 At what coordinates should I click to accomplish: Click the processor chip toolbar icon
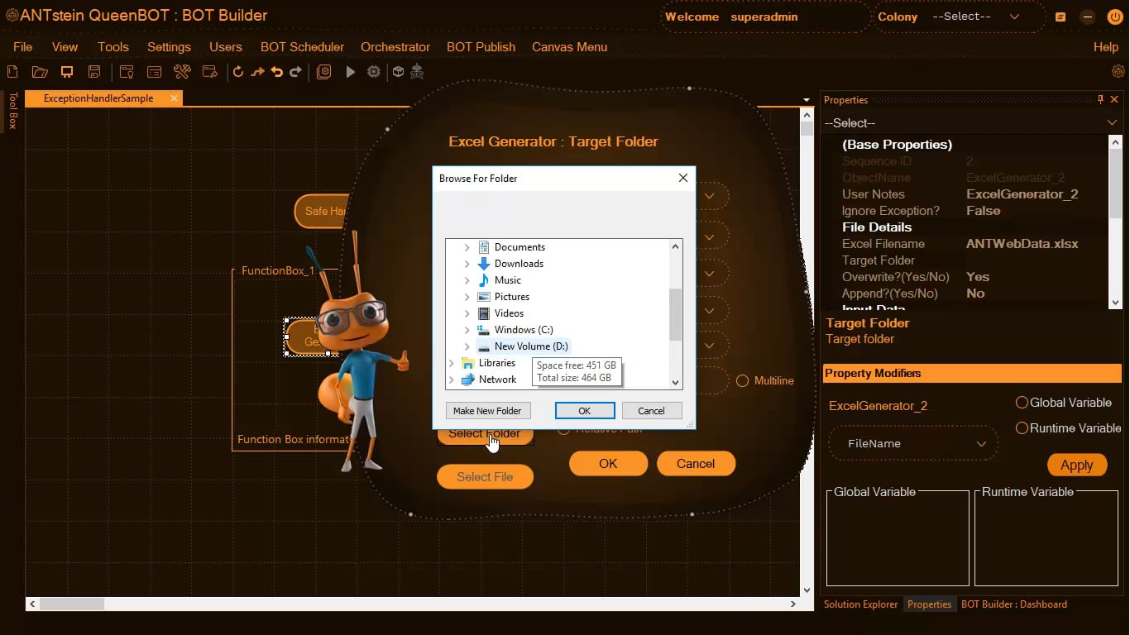pos(374,72)
